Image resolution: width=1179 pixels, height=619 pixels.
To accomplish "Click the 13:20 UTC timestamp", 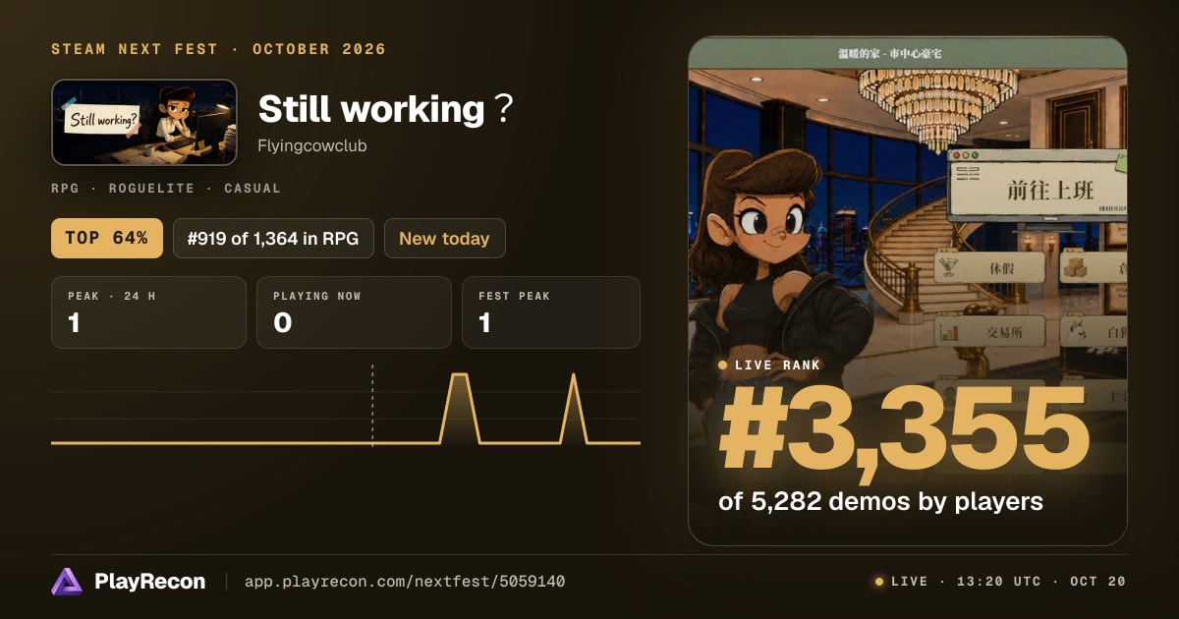I will 1000,582.
